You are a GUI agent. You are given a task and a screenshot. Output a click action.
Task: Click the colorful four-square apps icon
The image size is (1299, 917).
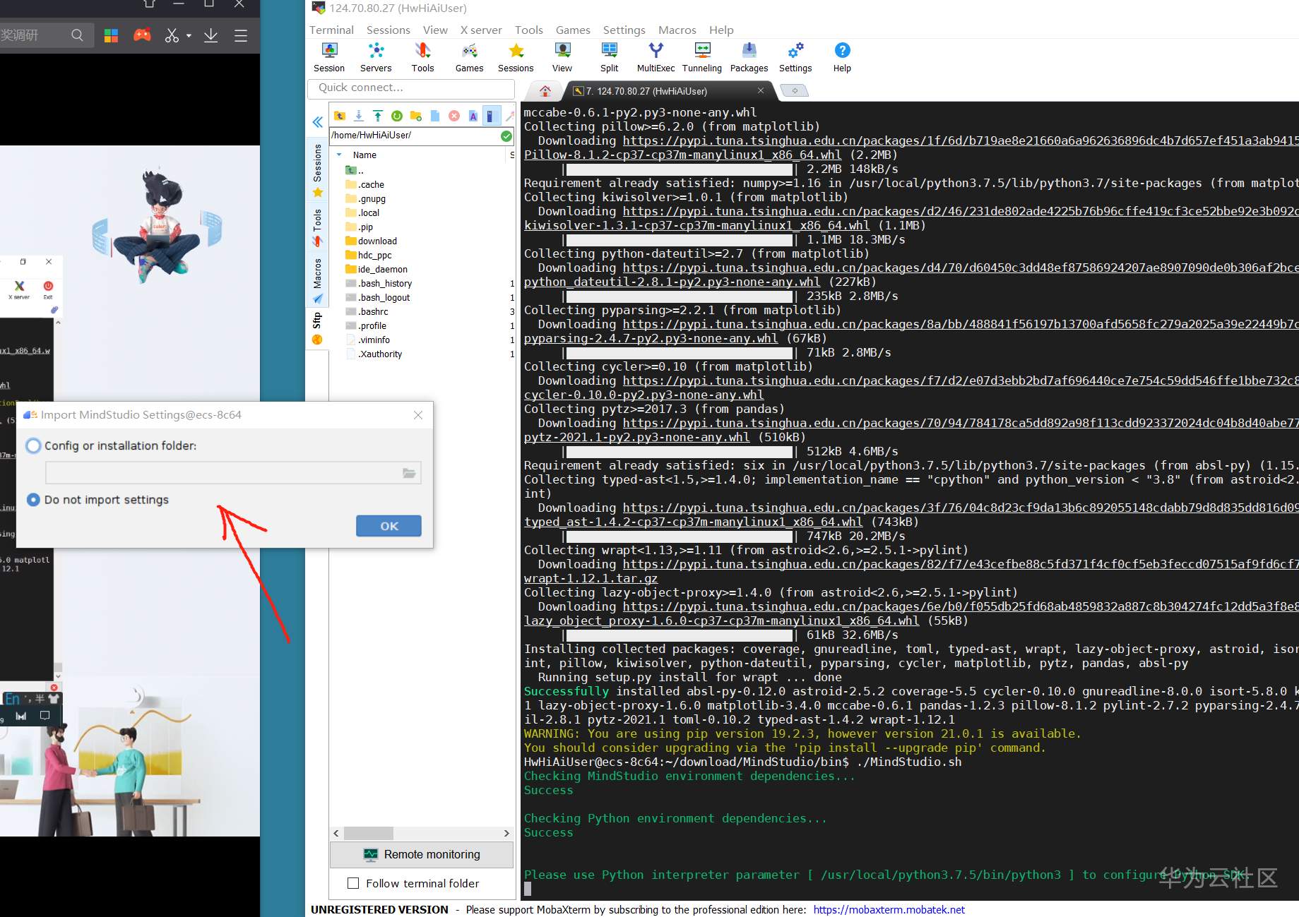111,35
